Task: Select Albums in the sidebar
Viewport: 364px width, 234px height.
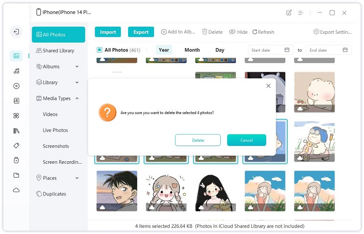Action: pos(48,66)
